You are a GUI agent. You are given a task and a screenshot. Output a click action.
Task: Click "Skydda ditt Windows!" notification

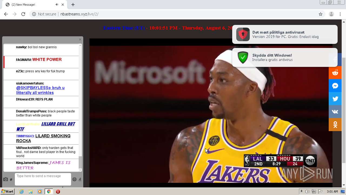click(x=285, y=57)
